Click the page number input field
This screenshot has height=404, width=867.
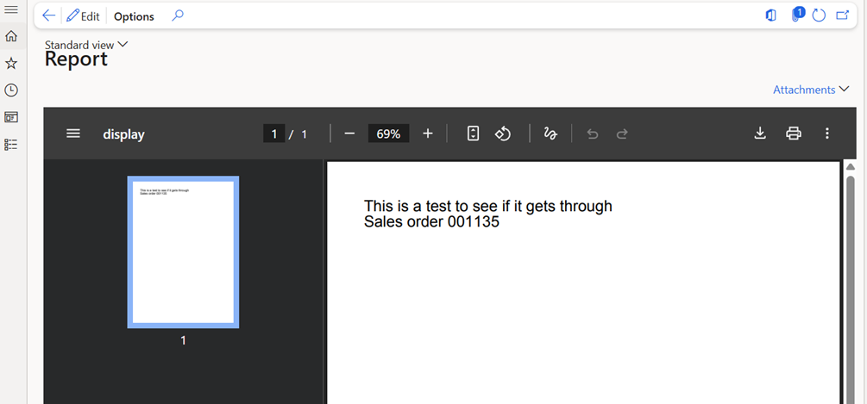click(273, 134)
